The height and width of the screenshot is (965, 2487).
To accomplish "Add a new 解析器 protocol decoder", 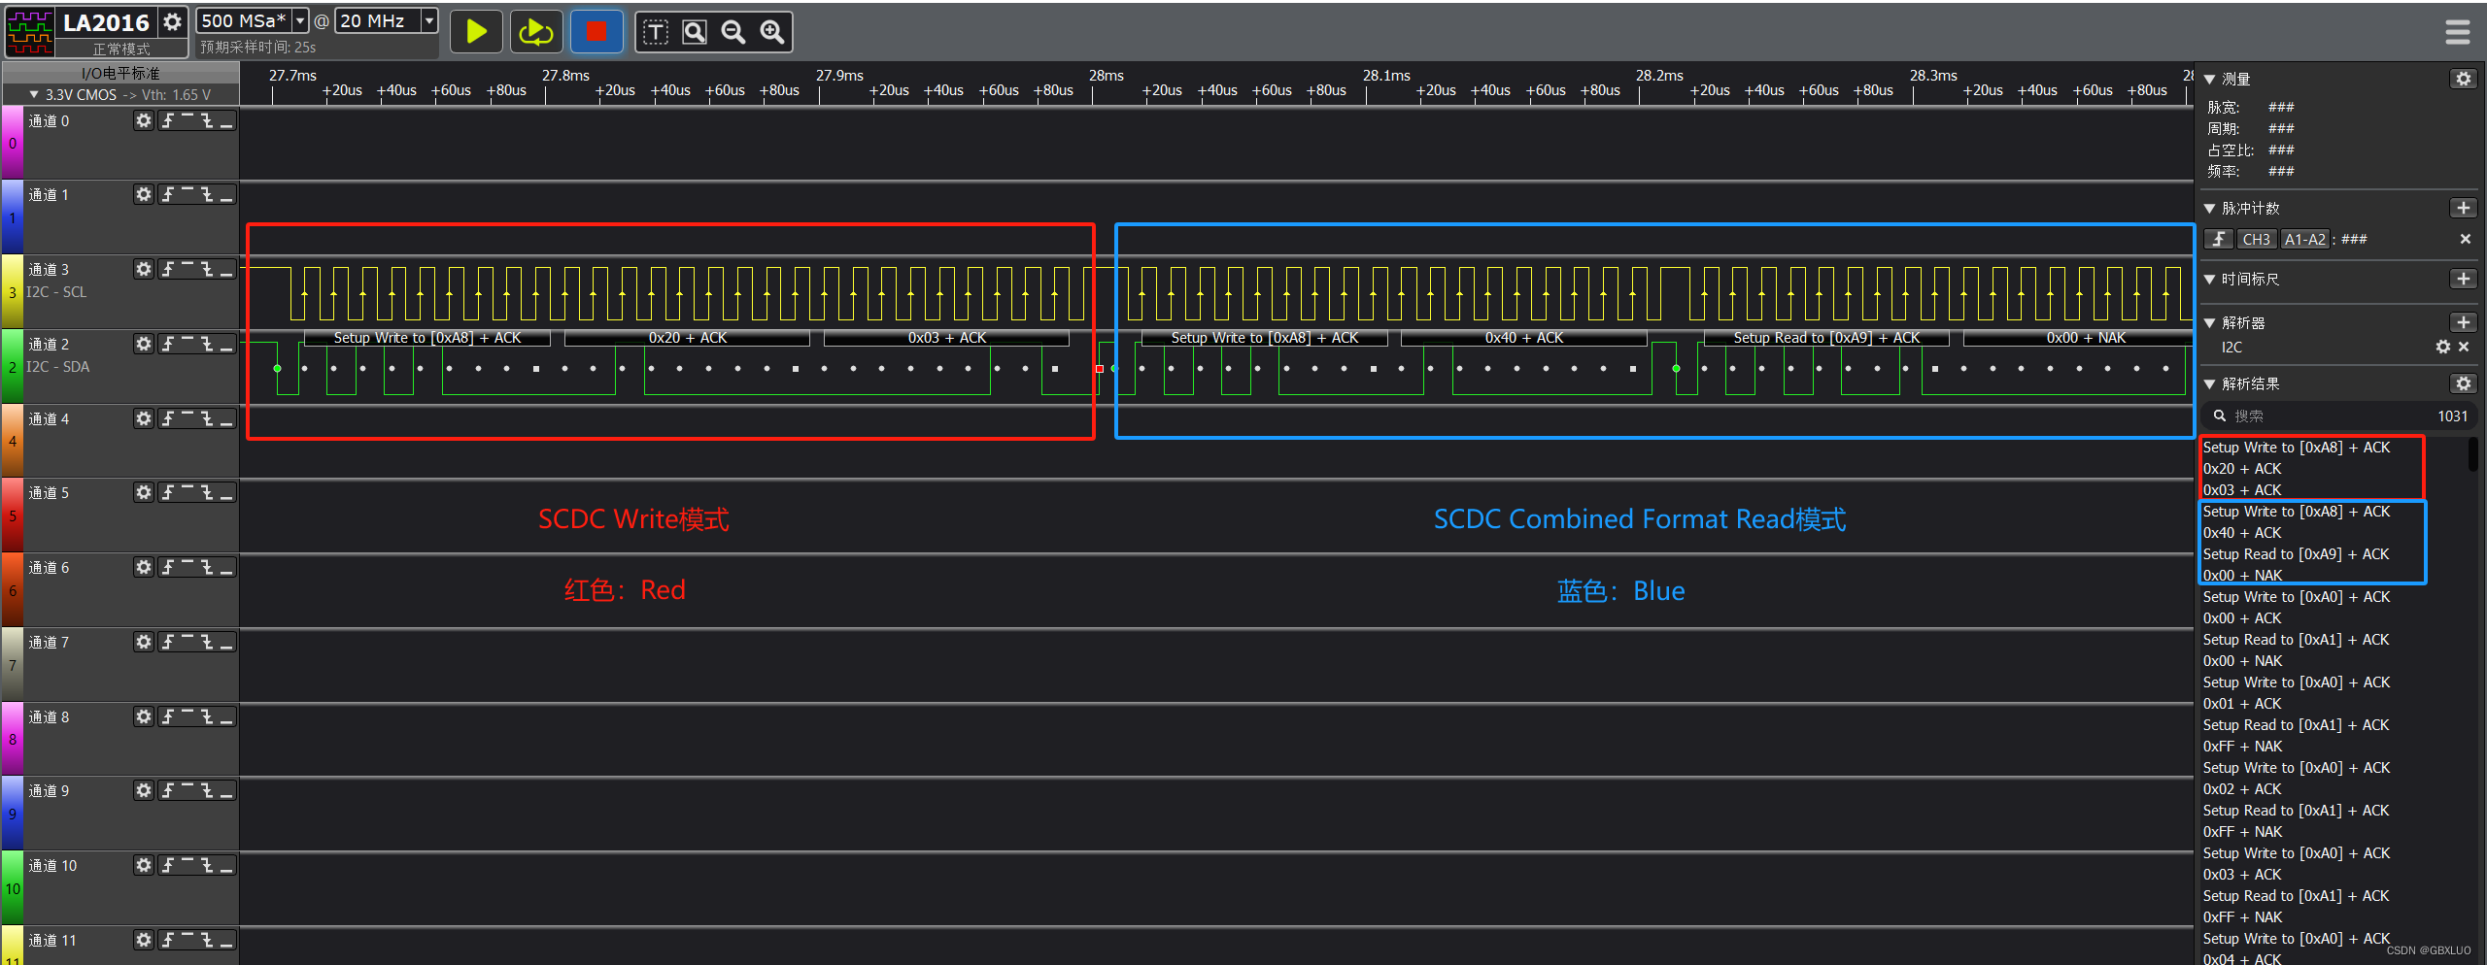I will [2463, 322].
